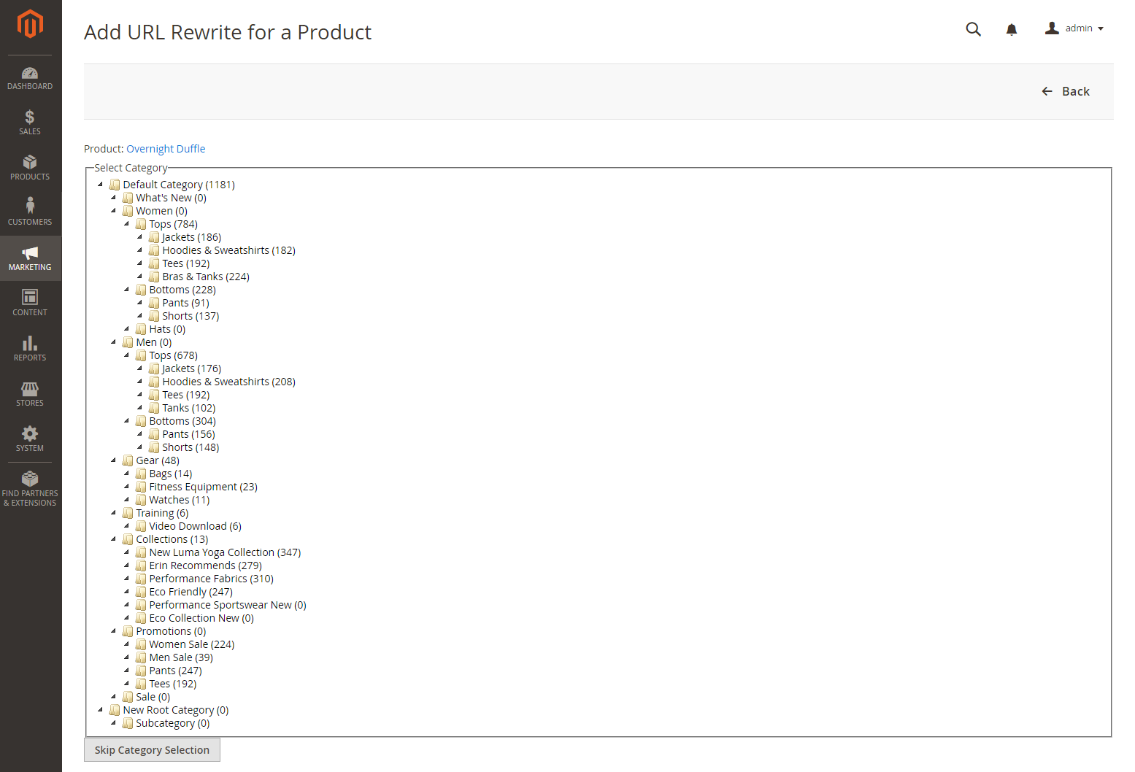Select Eco Friendly (247) category
1135x772 pixels.
(191, 592)
